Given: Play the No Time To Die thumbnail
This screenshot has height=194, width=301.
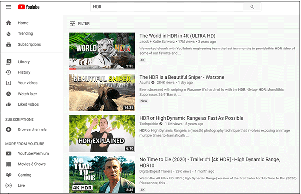Looking at the screenshot, I should [102, 175].
